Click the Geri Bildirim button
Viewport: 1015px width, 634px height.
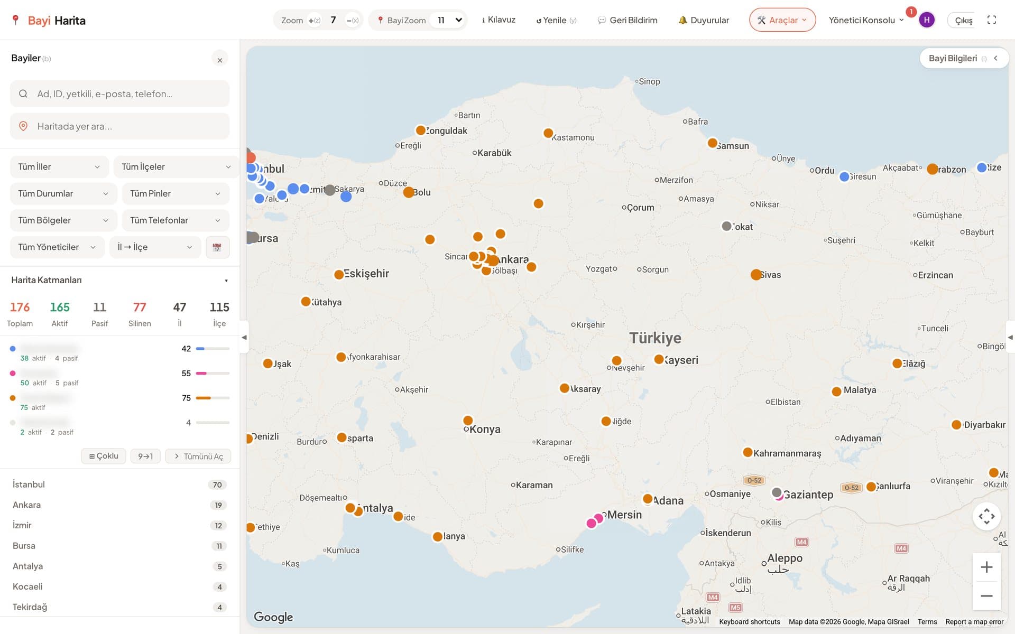[628, 20]
